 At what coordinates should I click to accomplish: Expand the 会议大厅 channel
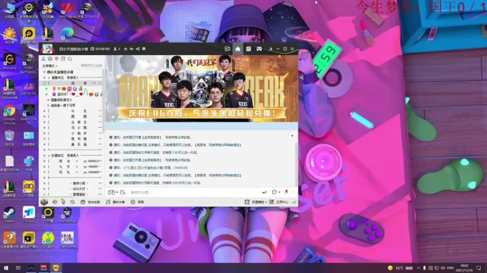(44, 189)
